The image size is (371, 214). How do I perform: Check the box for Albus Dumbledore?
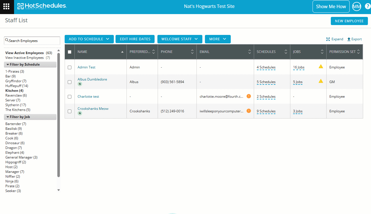tap(70, 82)
